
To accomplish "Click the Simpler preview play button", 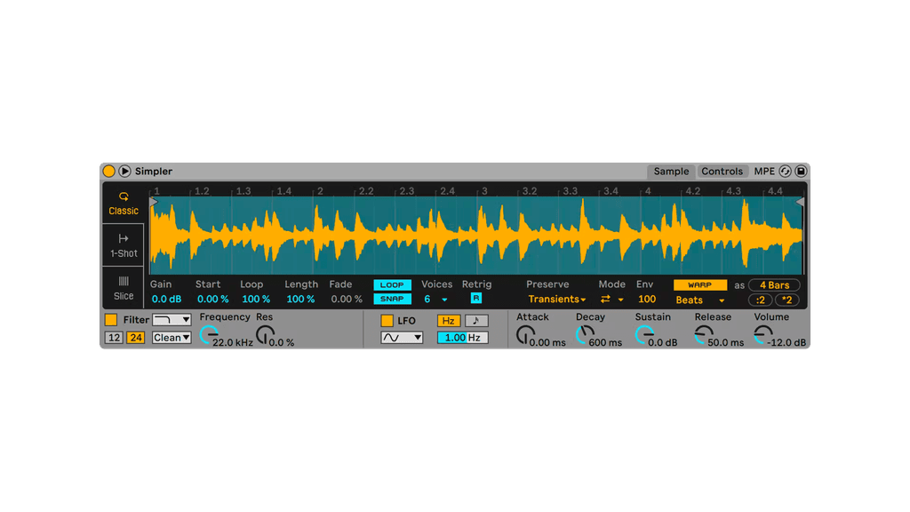I will (x=124, y=171).
